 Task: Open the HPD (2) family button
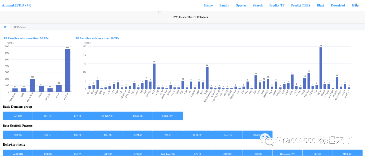click(198, 153)
